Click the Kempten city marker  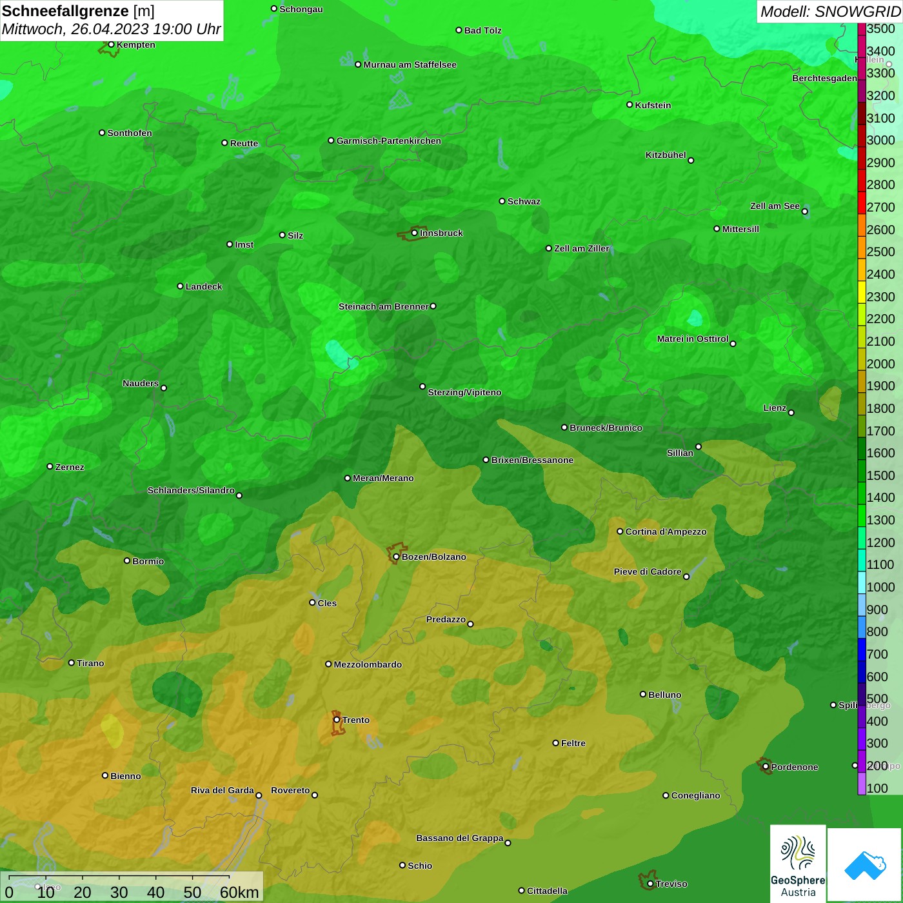pyautogui.click(x=111, y=45)
